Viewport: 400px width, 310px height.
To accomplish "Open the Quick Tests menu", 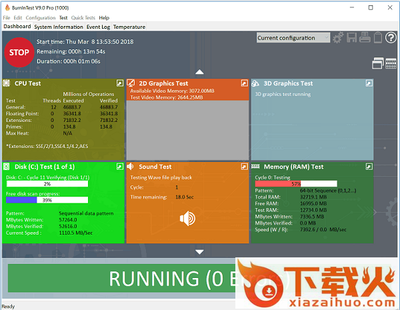I will (83, 18).
